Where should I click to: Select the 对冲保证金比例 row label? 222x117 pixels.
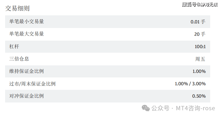pyautogui.click(x=27, y=96)
